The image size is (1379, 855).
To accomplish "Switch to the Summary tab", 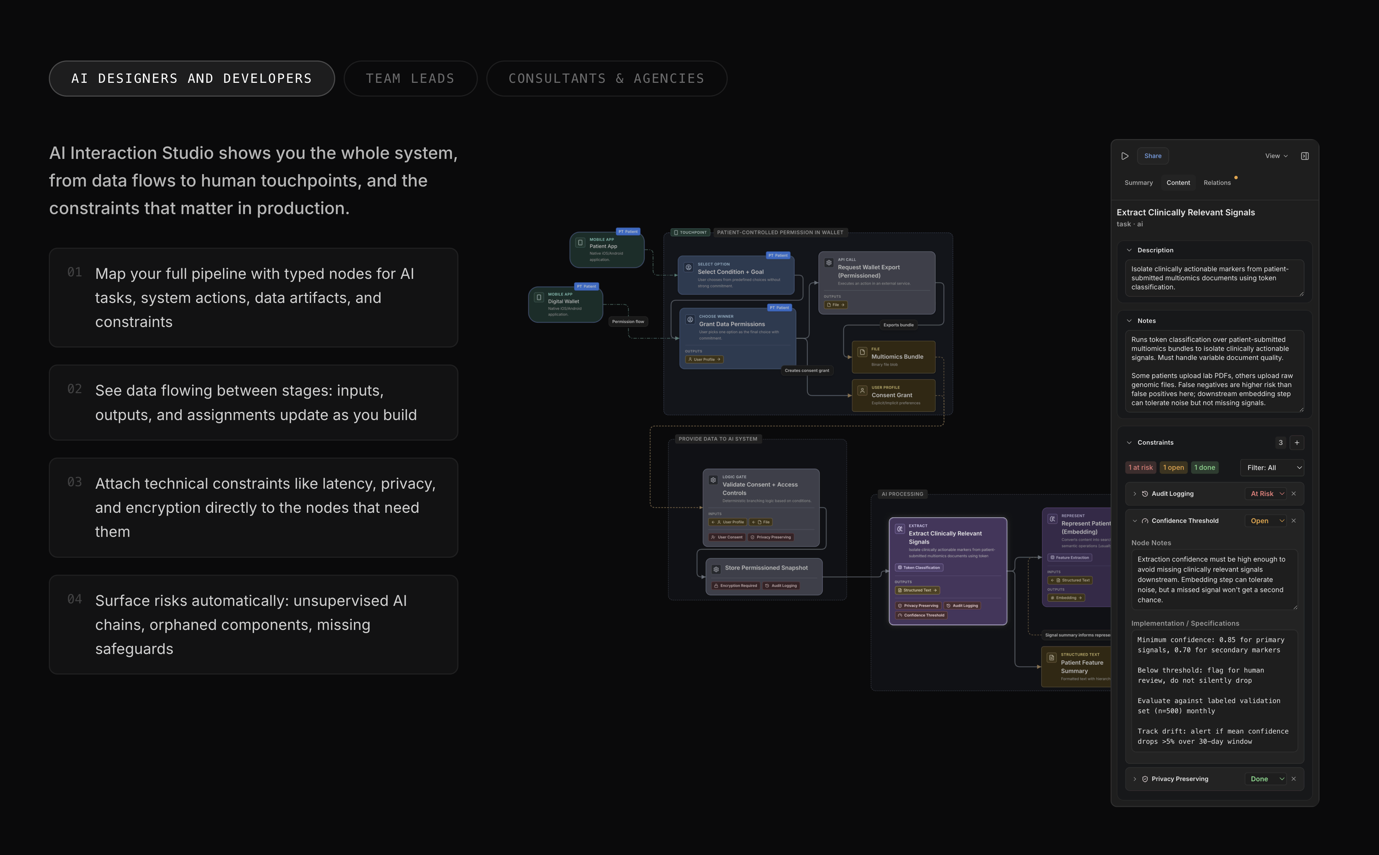I will [x=1138, y=182].
